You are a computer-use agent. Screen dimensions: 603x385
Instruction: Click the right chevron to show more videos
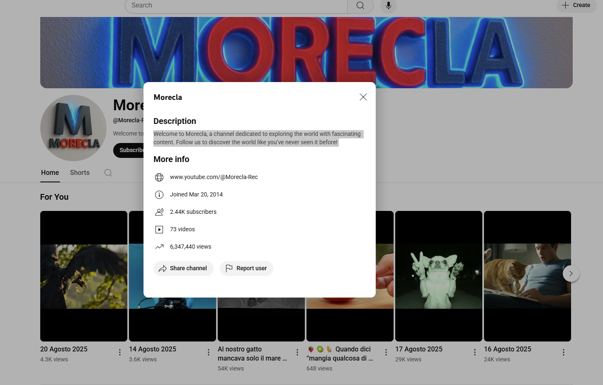(571, 274)
